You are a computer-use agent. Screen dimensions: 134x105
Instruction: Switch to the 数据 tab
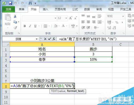point(87,9)
